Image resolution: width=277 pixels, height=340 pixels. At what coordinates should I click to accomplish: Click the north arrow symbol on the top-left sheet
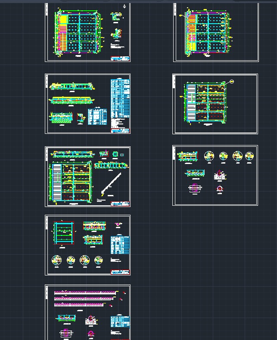124,6
